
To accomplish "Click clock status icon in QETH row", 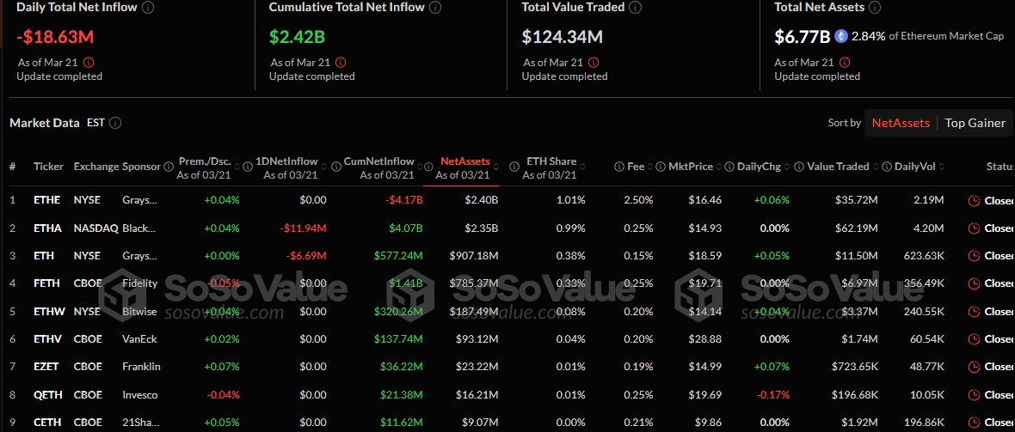I will (x=975, y=394).
